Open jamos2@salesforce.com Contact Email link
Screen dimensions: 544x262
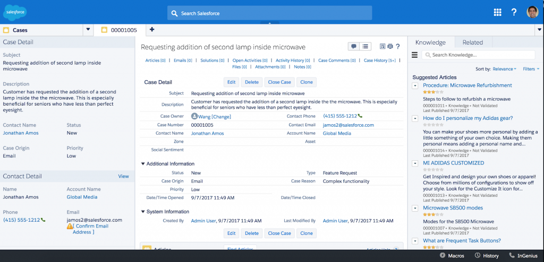[x=348, y=125]
